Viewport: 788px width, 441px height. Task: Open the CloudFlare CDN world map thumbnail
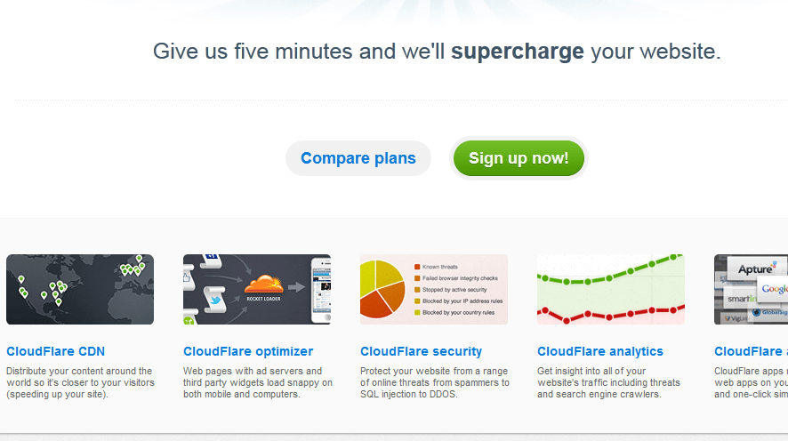point(80,289)
